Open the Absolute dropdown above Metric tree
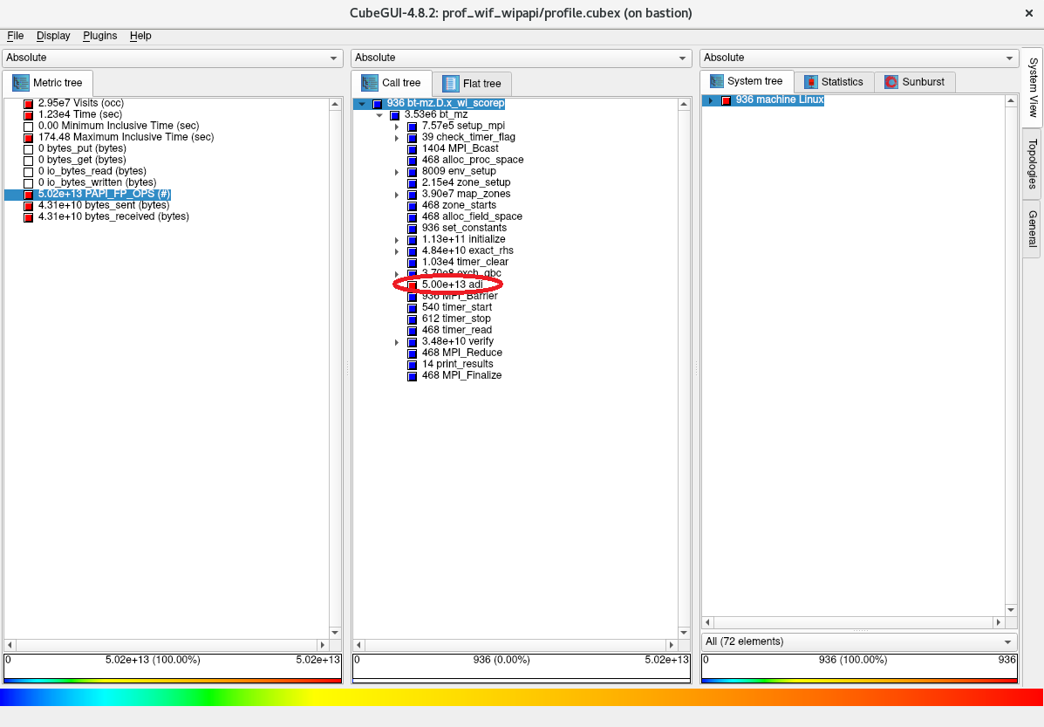This screenshot has height=727, width=1044. [x=173, y=58]
